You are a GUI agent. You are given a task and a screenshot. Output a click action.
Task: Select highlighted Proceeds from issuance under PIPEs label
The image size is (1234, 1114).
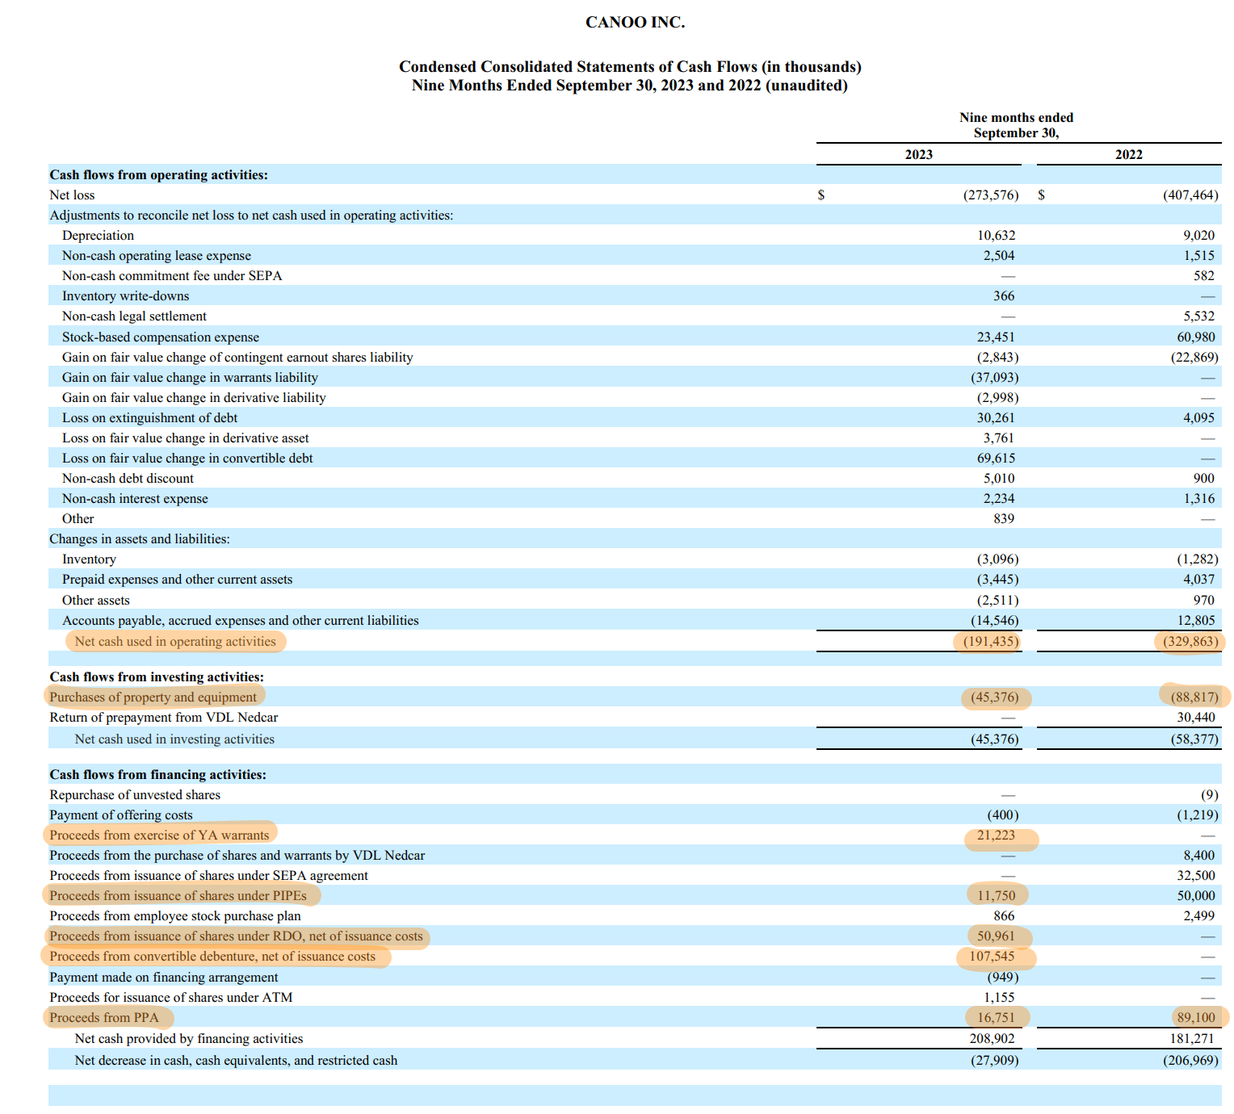178,896
